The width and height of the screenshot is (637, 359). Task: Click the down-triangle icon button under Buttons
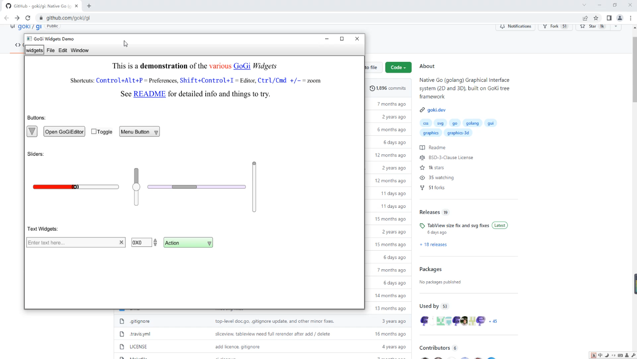32,132
